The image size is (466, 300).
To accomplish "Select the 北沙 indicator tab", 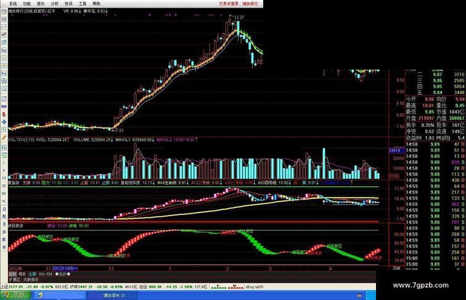I will (63, 274).
